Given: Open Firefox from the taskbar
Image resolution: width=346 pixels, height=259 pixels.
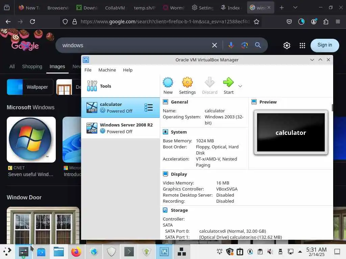Looking at the screenshot, I should tap(76, 252).
